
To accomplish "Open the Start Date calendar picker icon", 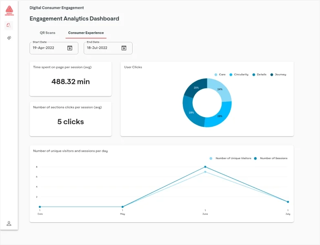I will (x=70, y=48).
